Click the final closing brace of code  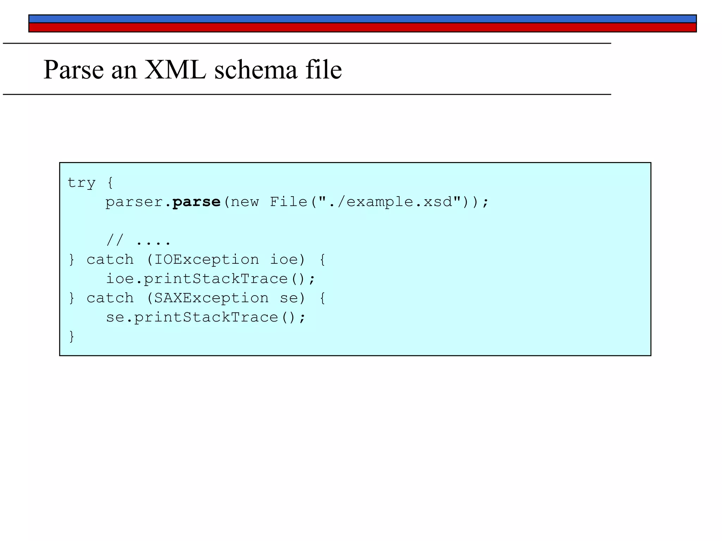[72, 336]
